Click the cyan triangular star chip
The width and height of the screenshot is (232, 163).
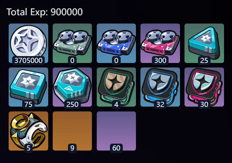pyautogui.click(x=204, y=43)
